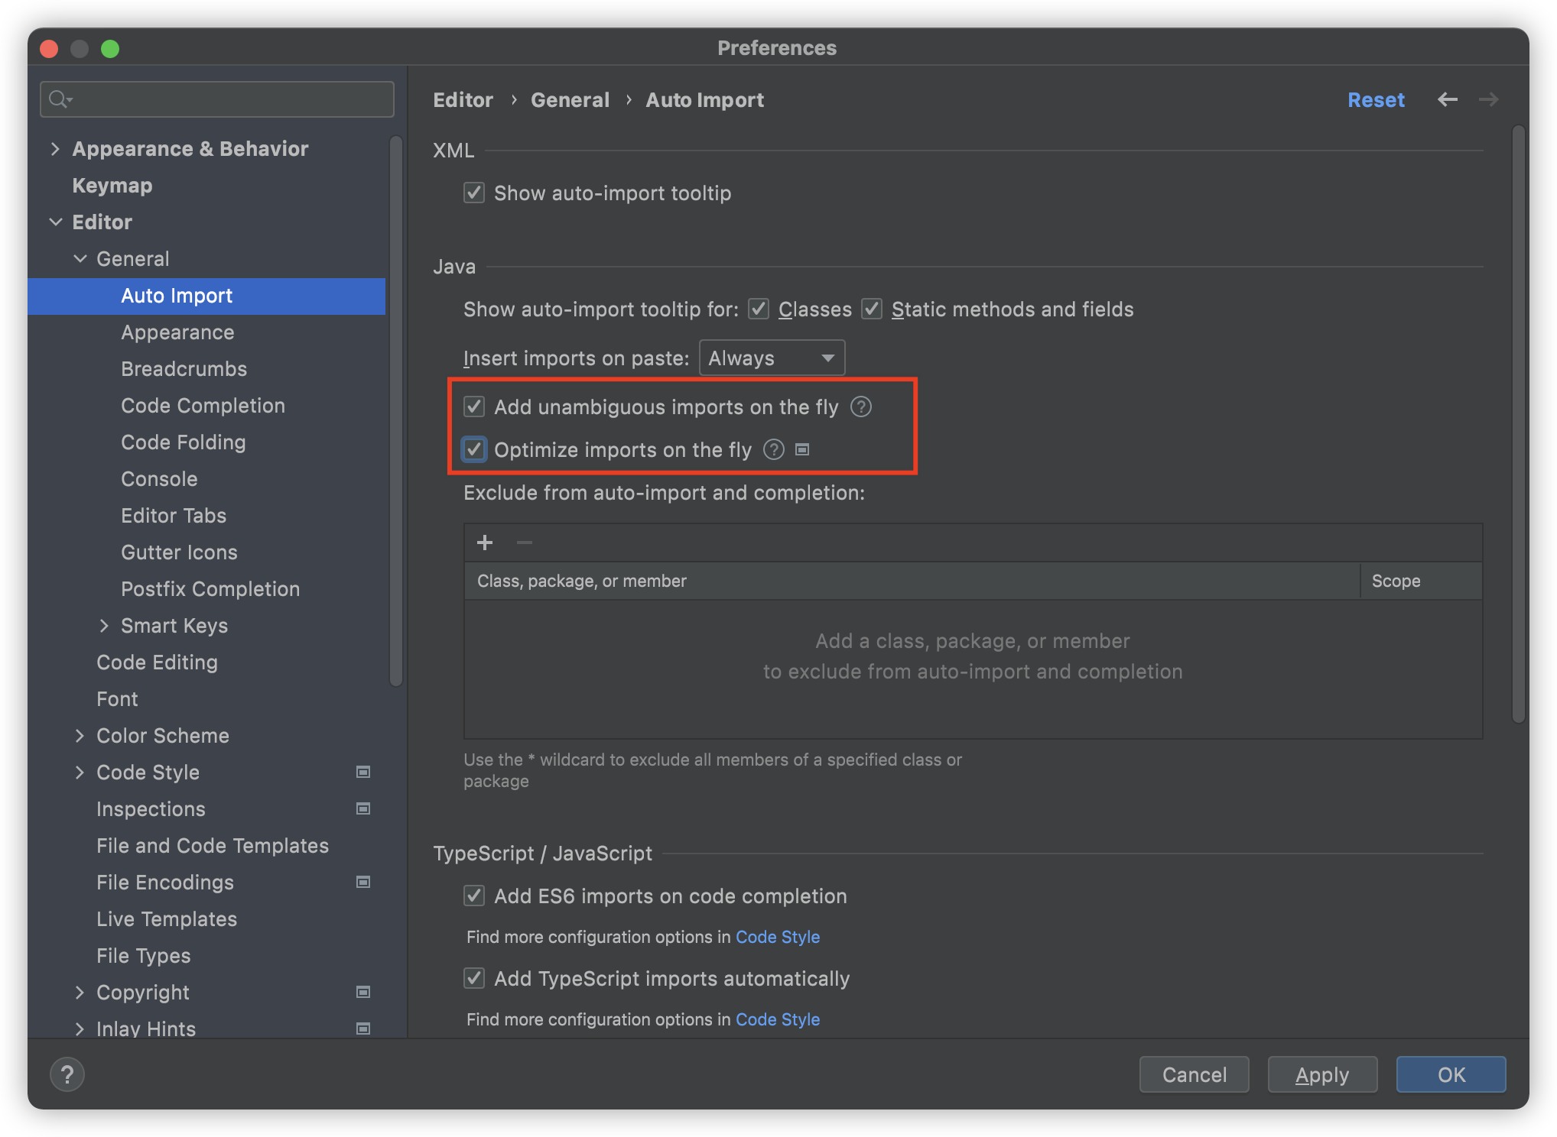The image size is (1557, 1137).
Task: Go back using the left arrow icon
Action: 1447,100
